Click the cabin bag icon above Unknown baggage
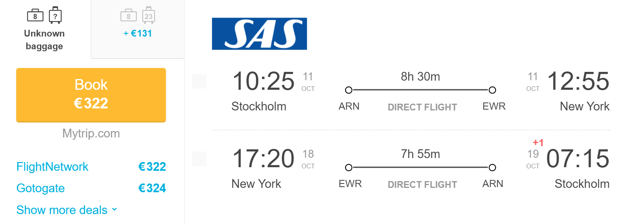Viewport: 626px width, 224px height. click(35, 16)
